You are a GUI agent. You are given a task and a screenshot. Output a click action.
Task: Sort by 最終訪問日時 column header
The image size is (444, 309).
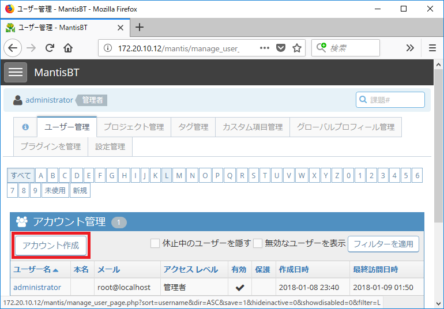(x=375, y=269)
